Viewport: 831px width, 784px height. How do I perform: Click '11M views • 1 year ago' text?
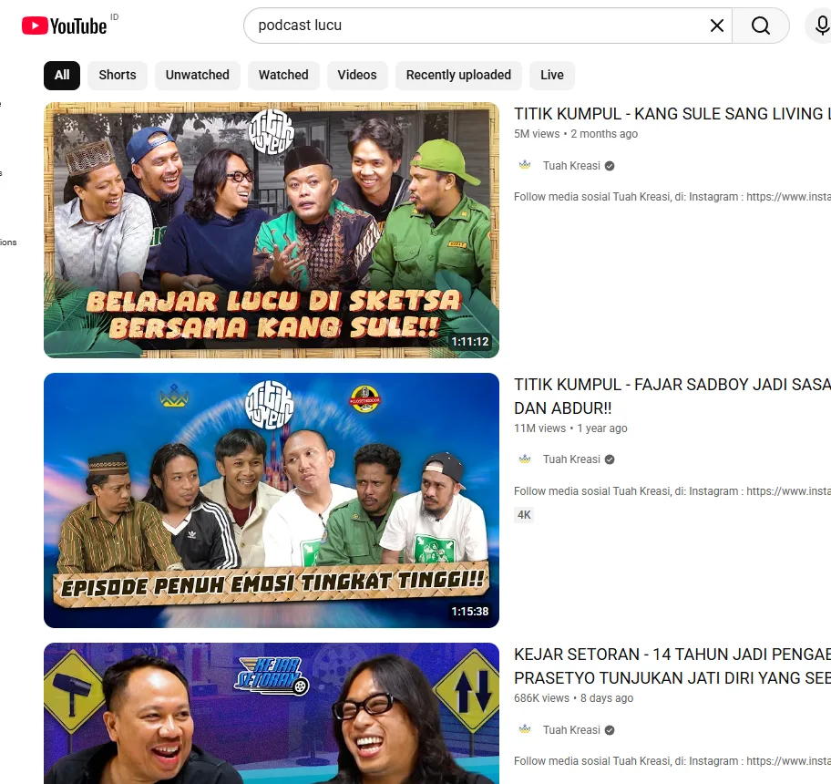tap(570, 428)
